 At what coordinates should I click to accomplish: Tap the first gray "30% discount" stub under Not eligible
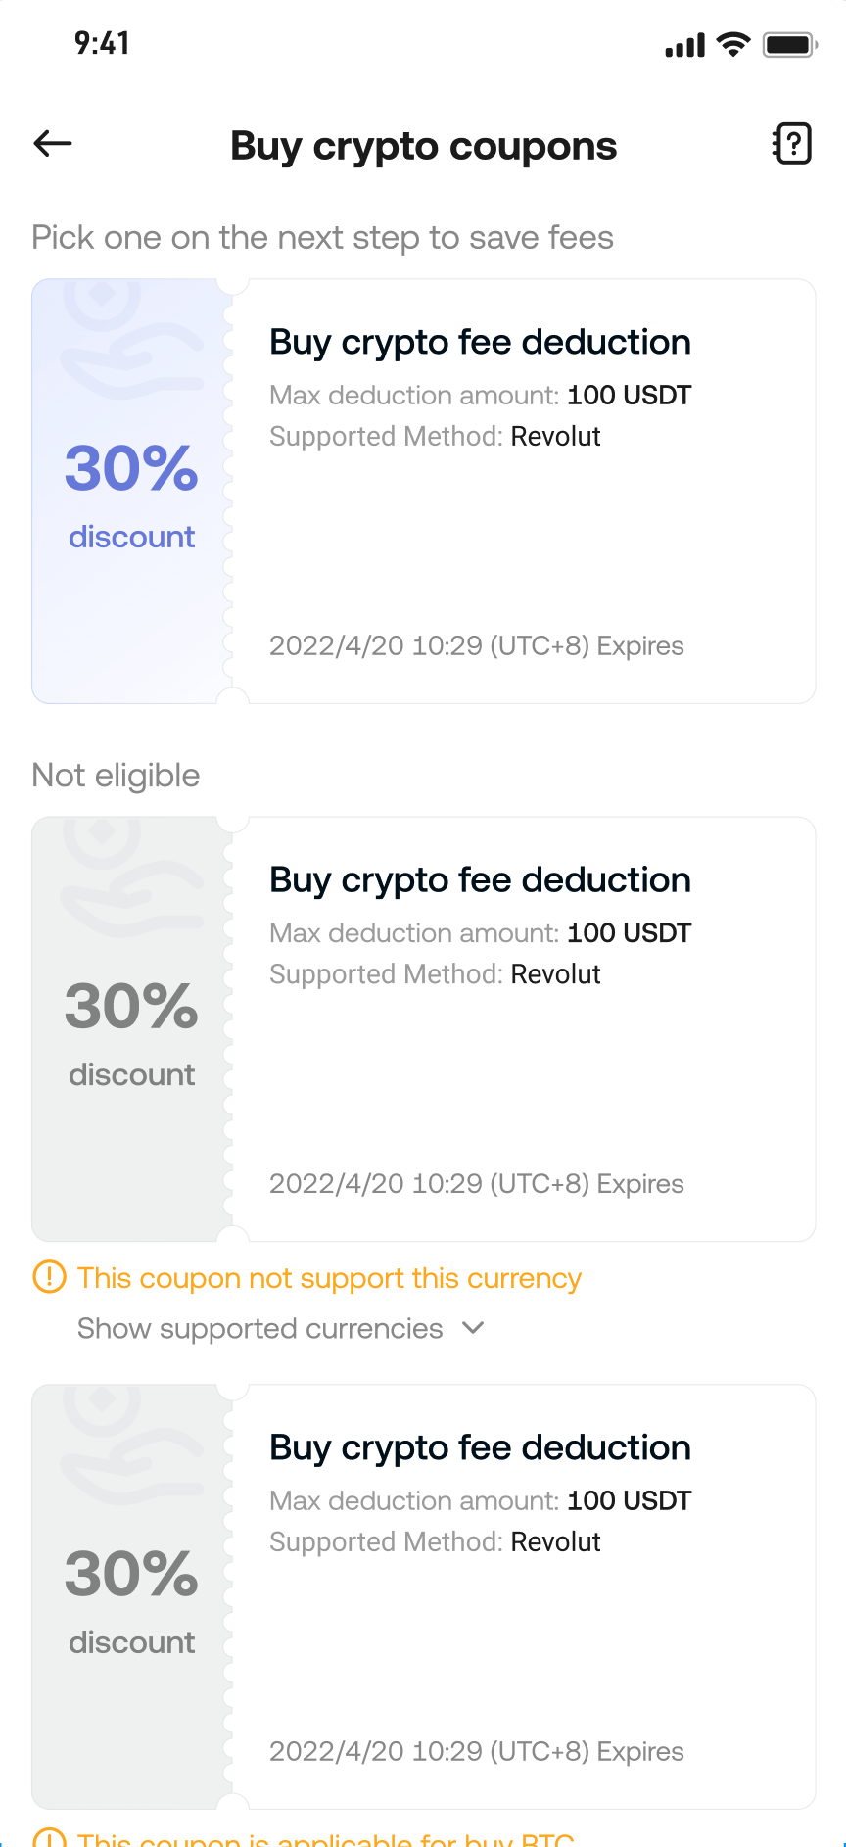[131, 1033]
